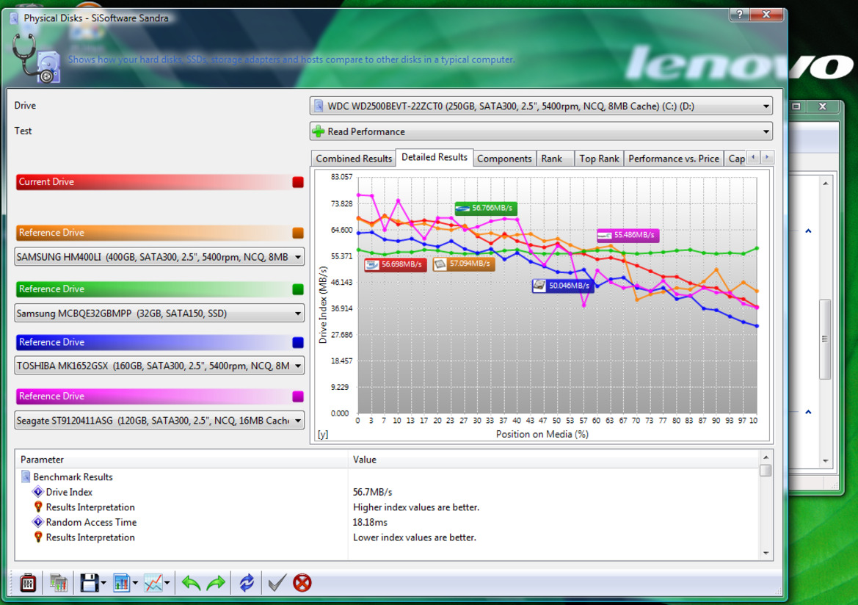The image size is (858, 605).
Task: Open the SAMSUNG HM400LI reference drive dropdown
Action: [159, 257]
